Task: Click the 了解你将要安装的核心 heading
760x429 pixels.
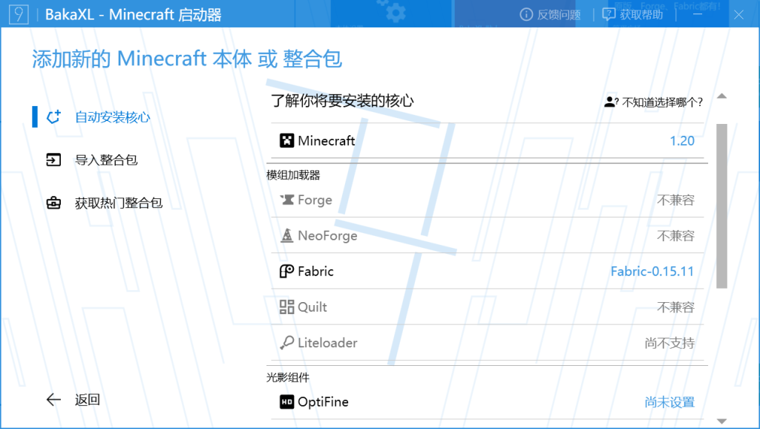Action: pyautogui.click(x=342, y=100)
